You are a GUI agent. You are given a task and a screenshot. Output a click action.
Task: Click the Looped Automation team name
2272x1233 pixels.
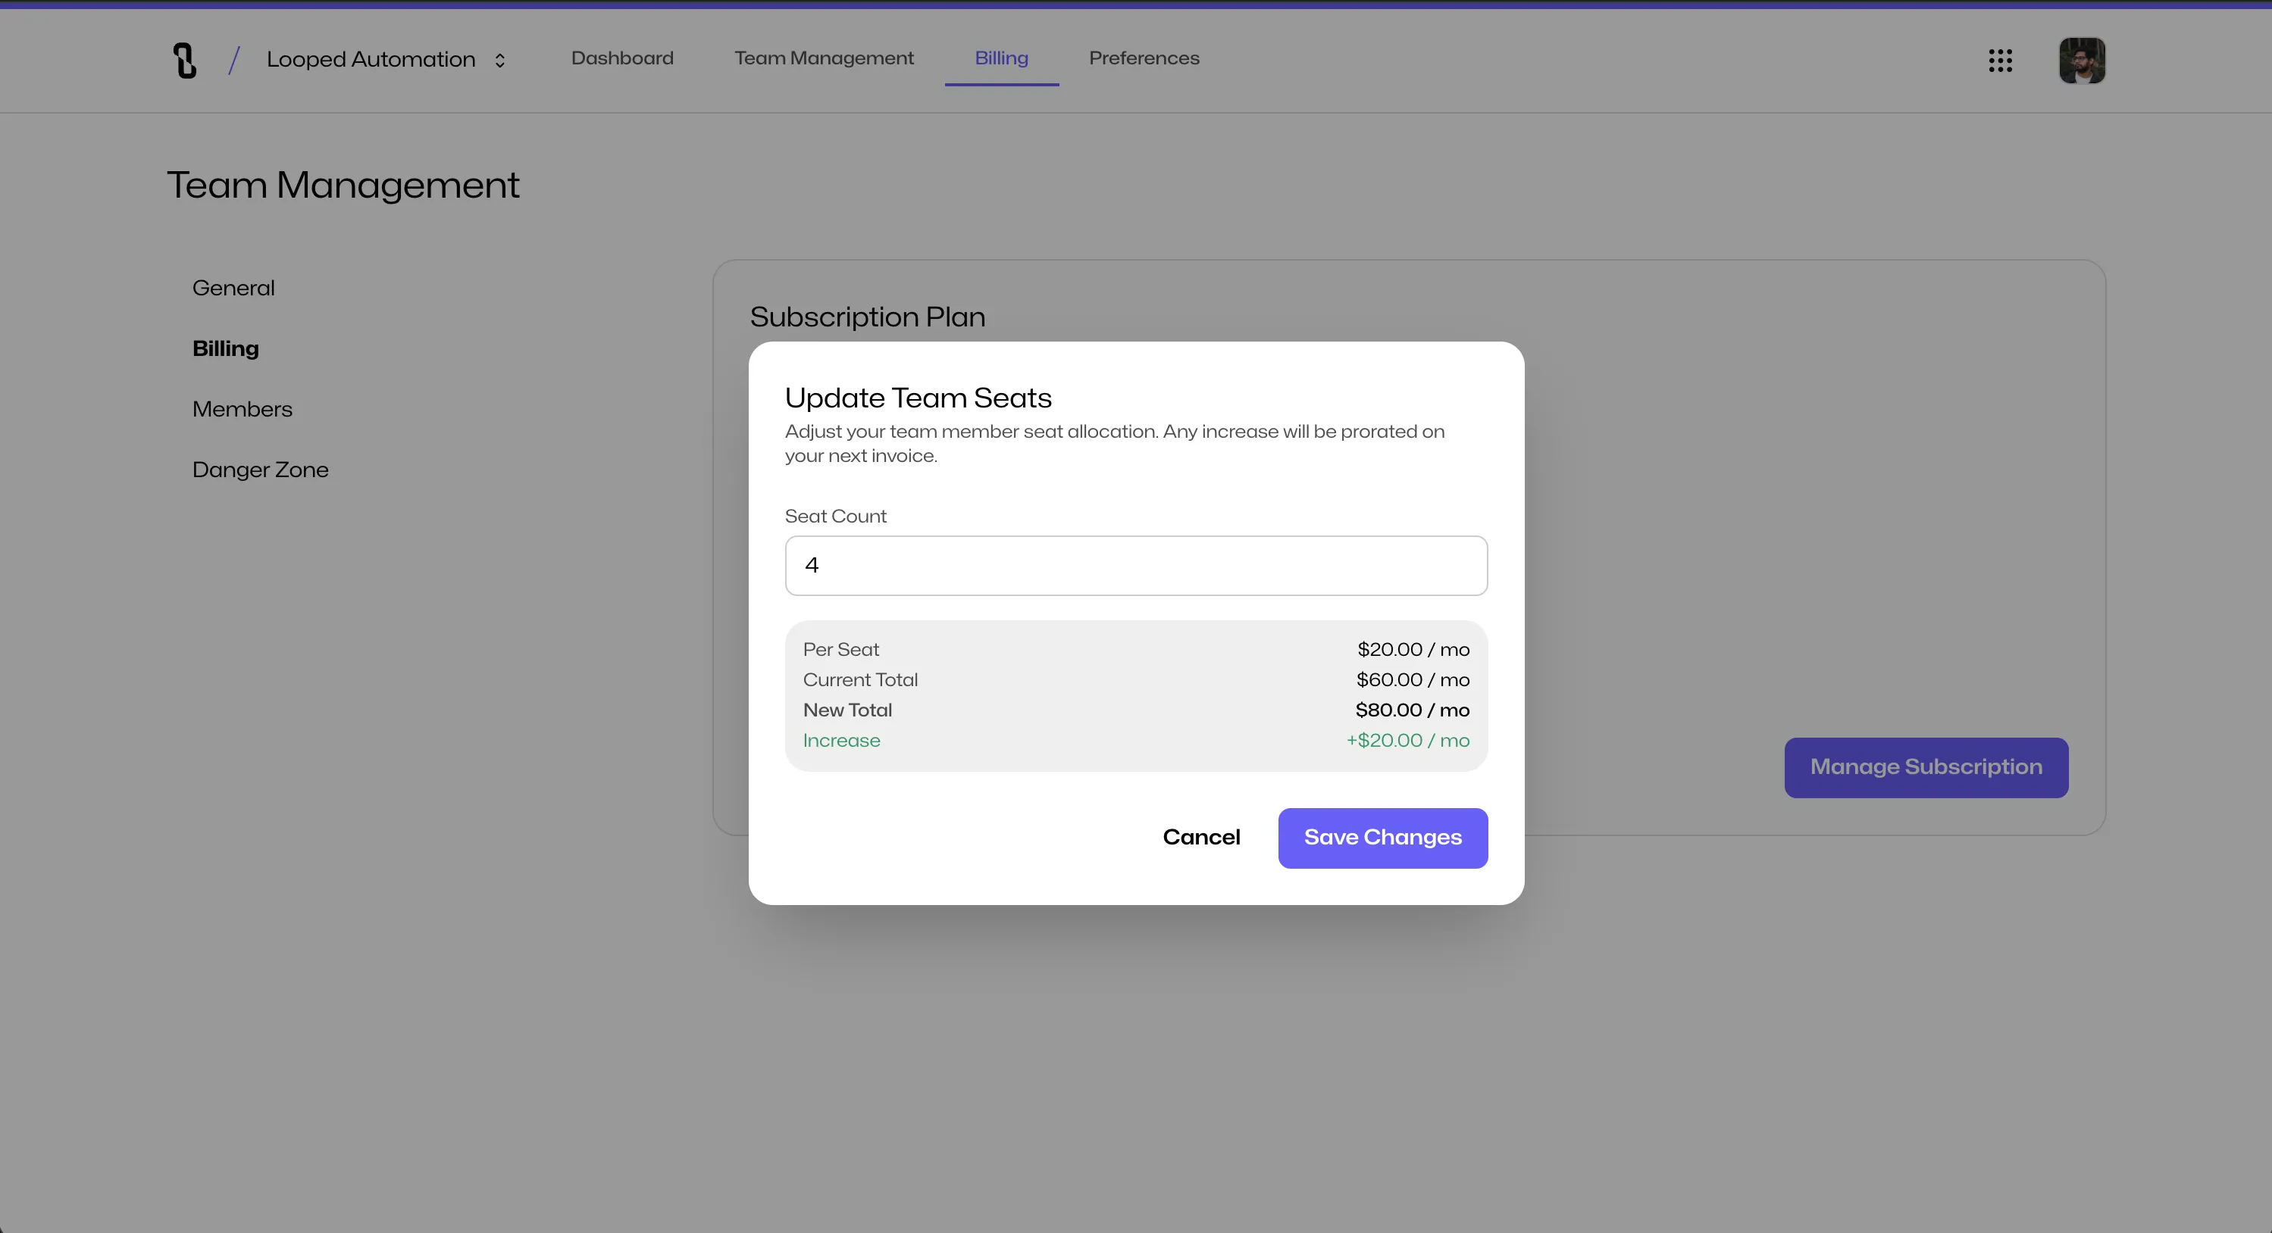pyautogui.click(x=371, y=60)
